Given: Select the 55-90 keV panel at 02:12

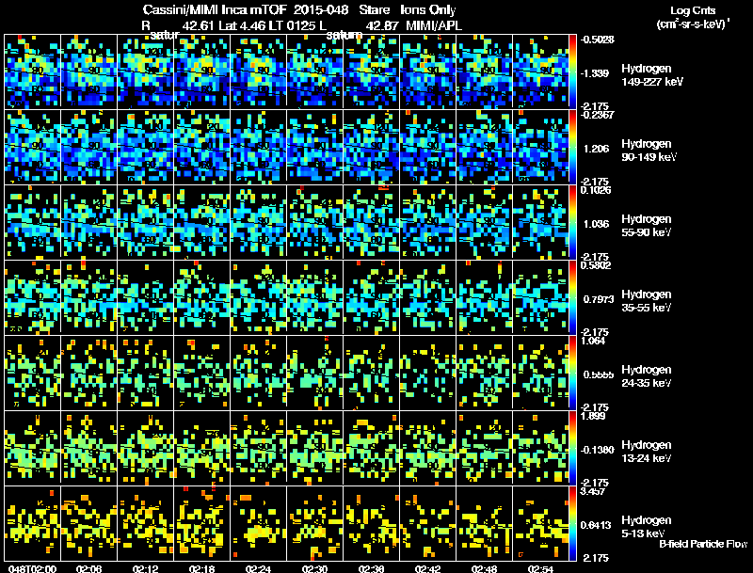Looking at the screenshot, I should point(146,222).
